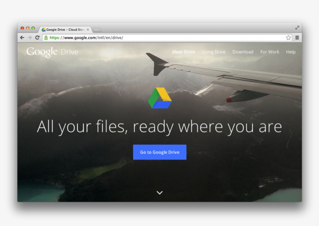The width and height of the screenshot is (319, 226).
Task: Open the Meet Drive menu item
Action: (183, 52)
